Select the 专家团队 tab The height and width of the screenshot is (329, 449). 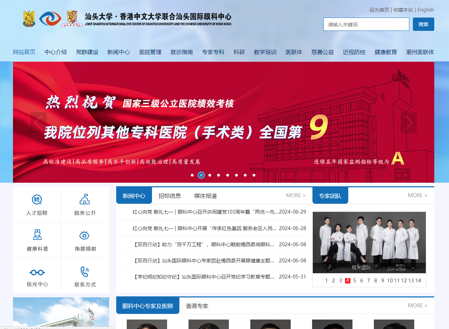(330, 195)
